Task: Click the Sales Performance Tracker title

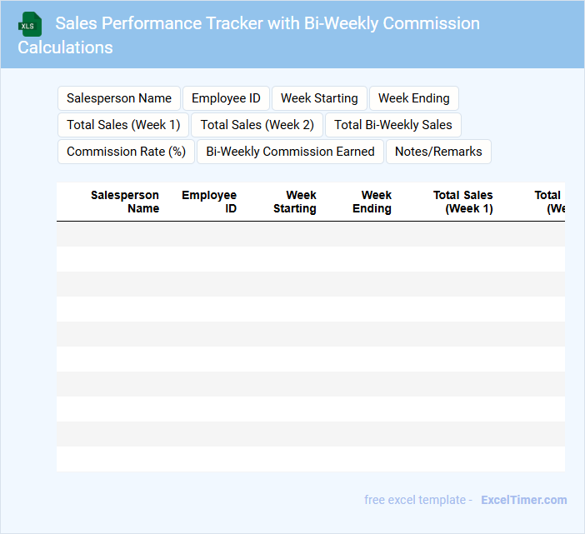Action: [x=249, y=35]
